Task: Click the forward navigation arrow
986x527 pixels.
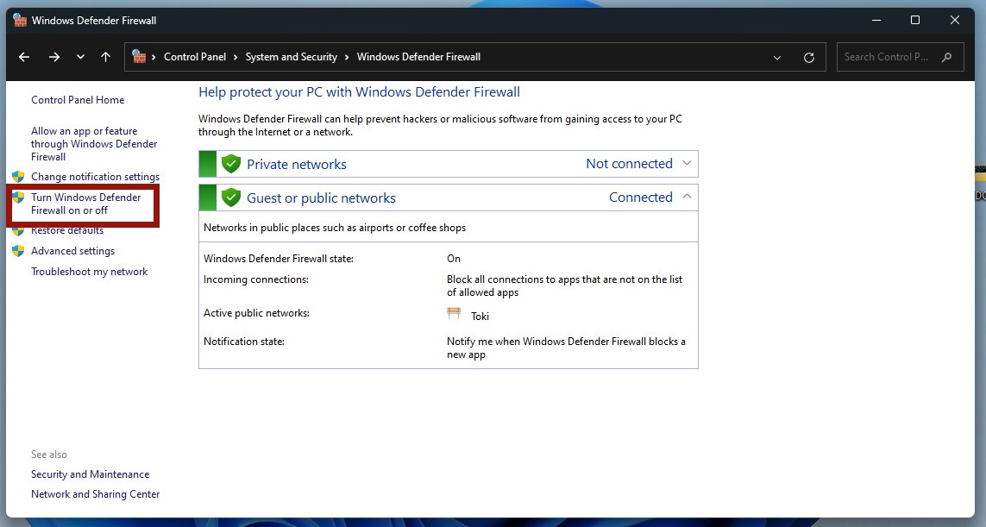Action: click(x=53, y=56)
